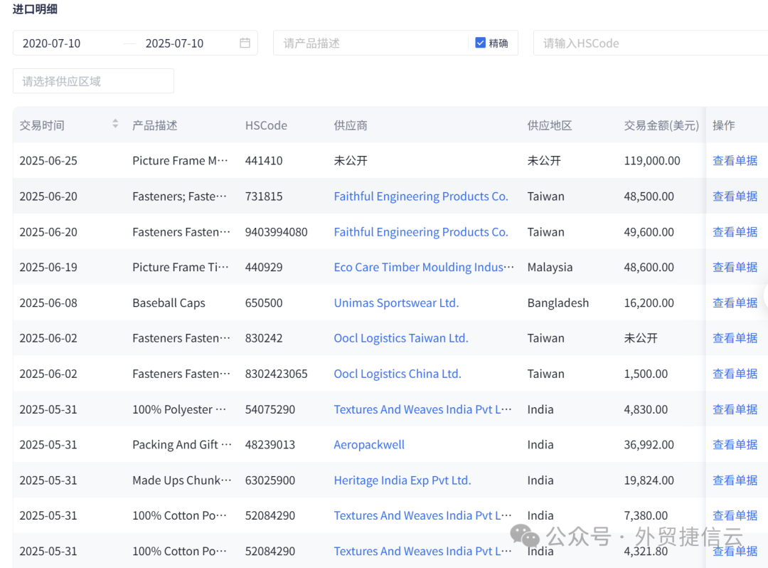Click 查看单据 for HSCode 830242 row
This screenshot has width=768, height=568.
(x=735, y=338)
